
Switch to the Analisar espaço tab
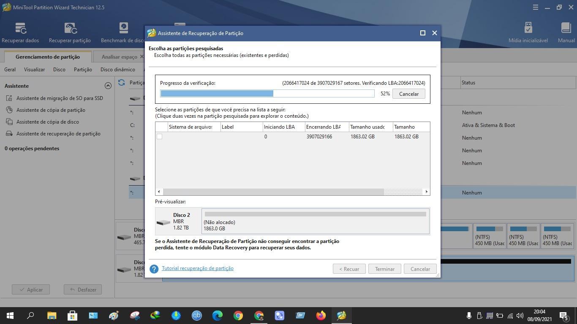tap(120, 57)
